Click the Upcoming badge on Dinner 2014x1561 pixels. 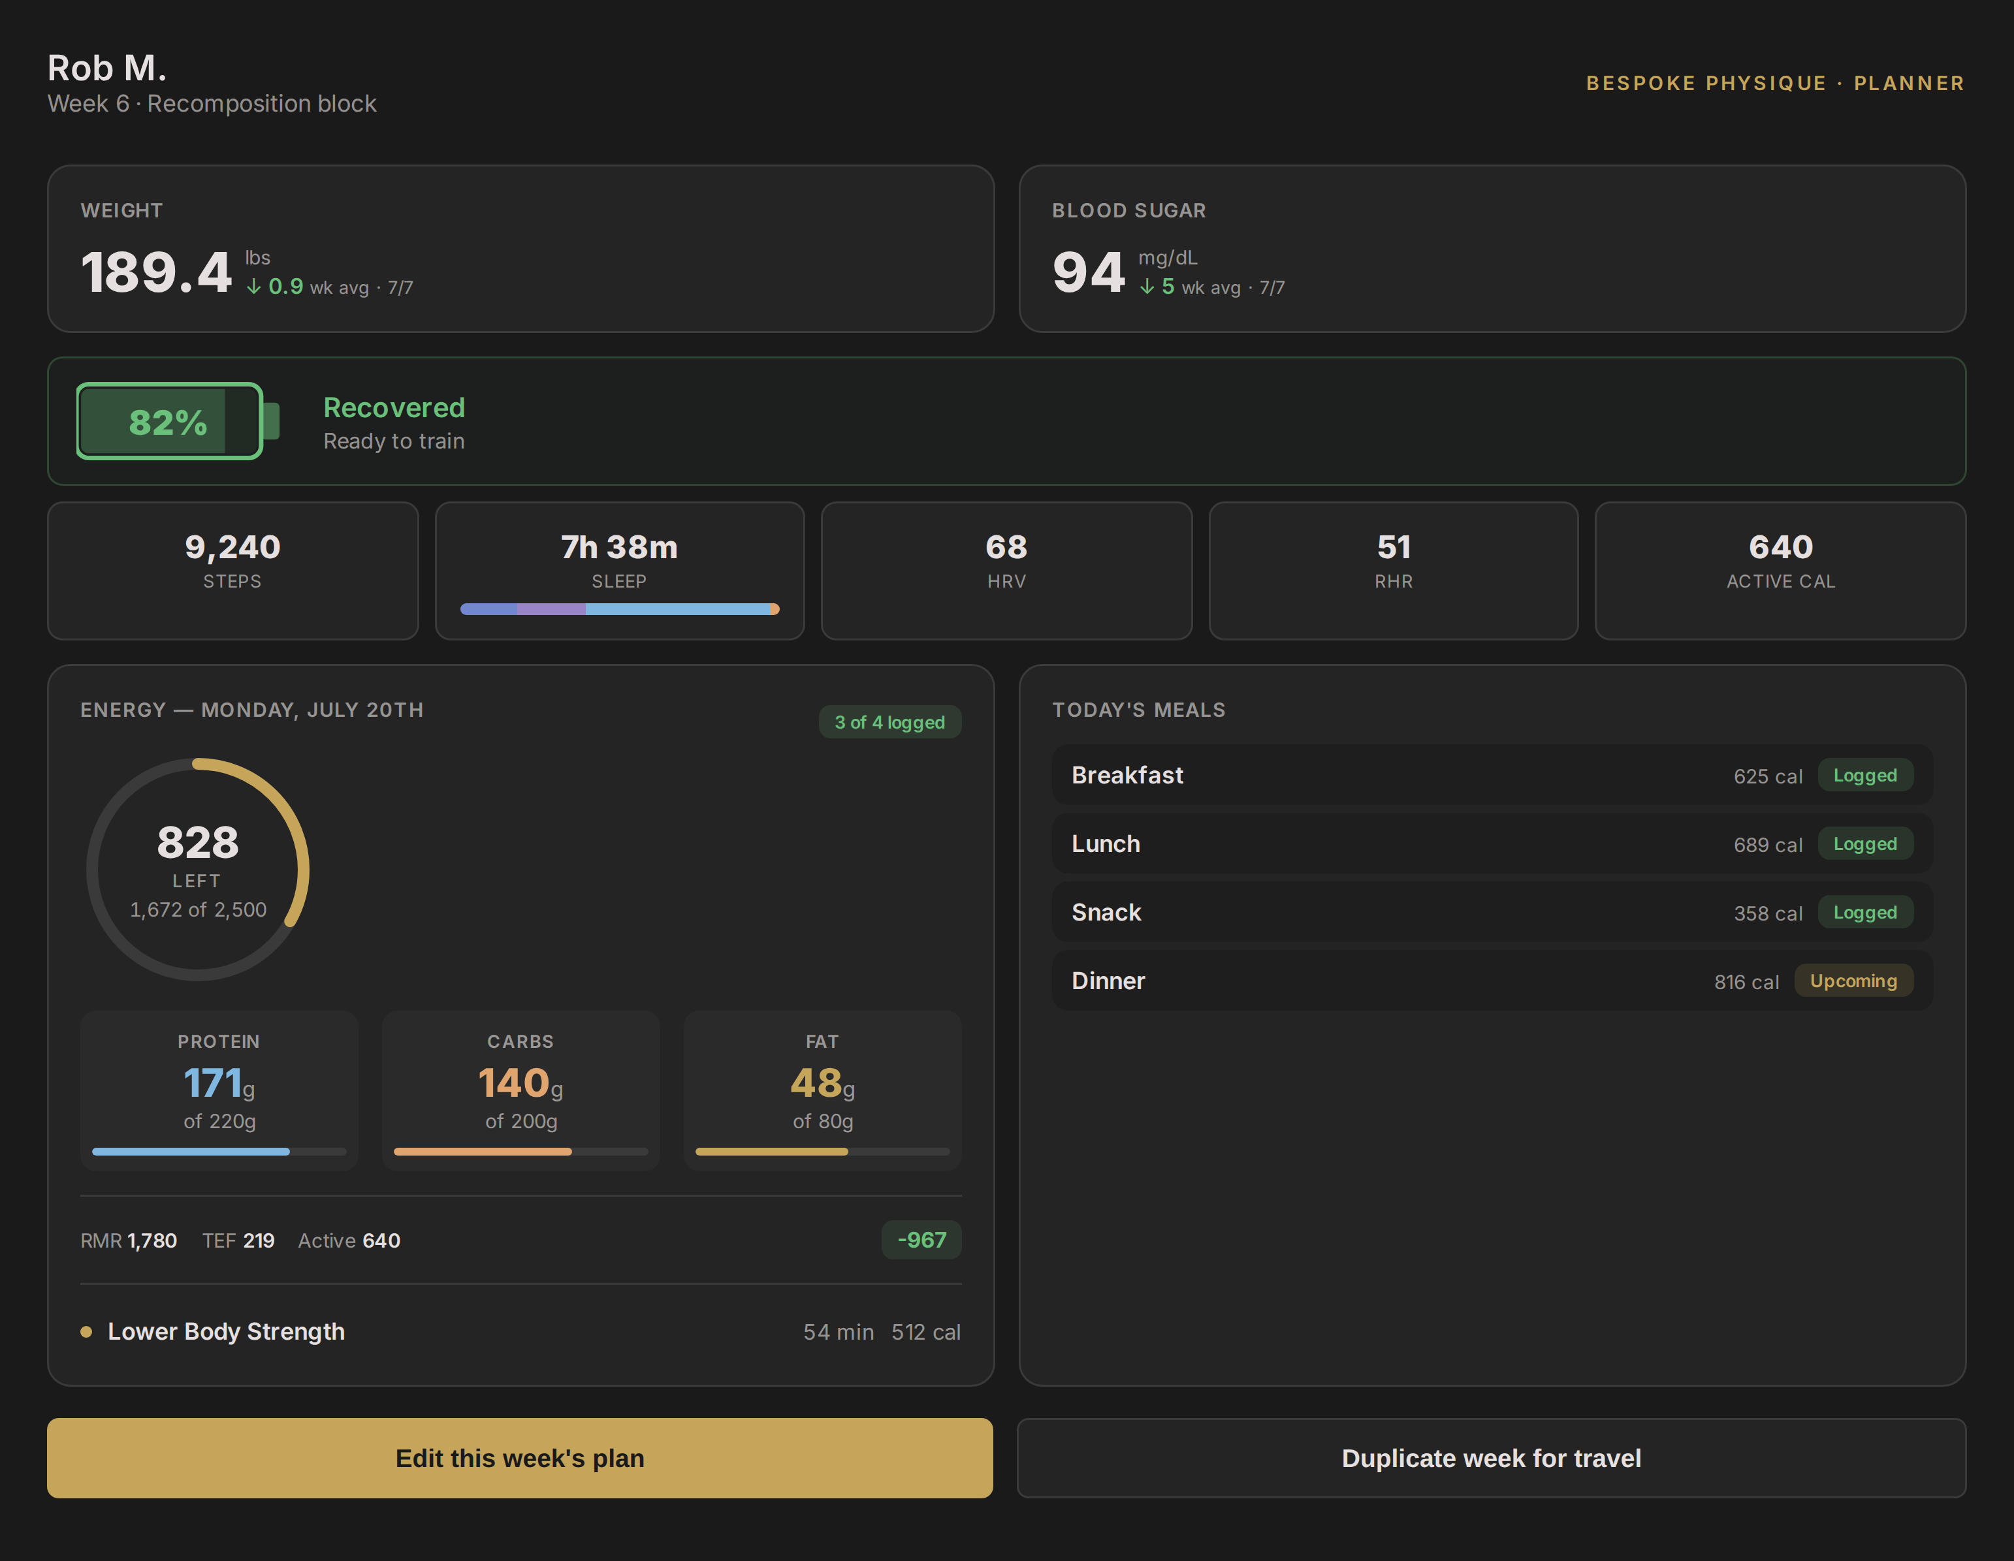tap(1853, 981)
